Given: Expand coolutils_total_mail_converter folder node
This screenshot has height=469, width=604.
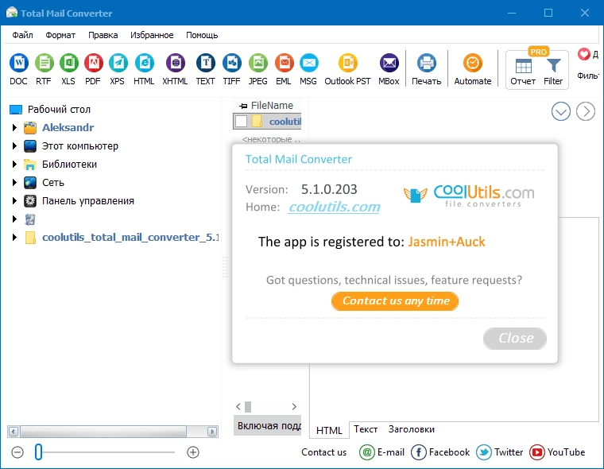Looking at the screenshot, I should 14,237.
